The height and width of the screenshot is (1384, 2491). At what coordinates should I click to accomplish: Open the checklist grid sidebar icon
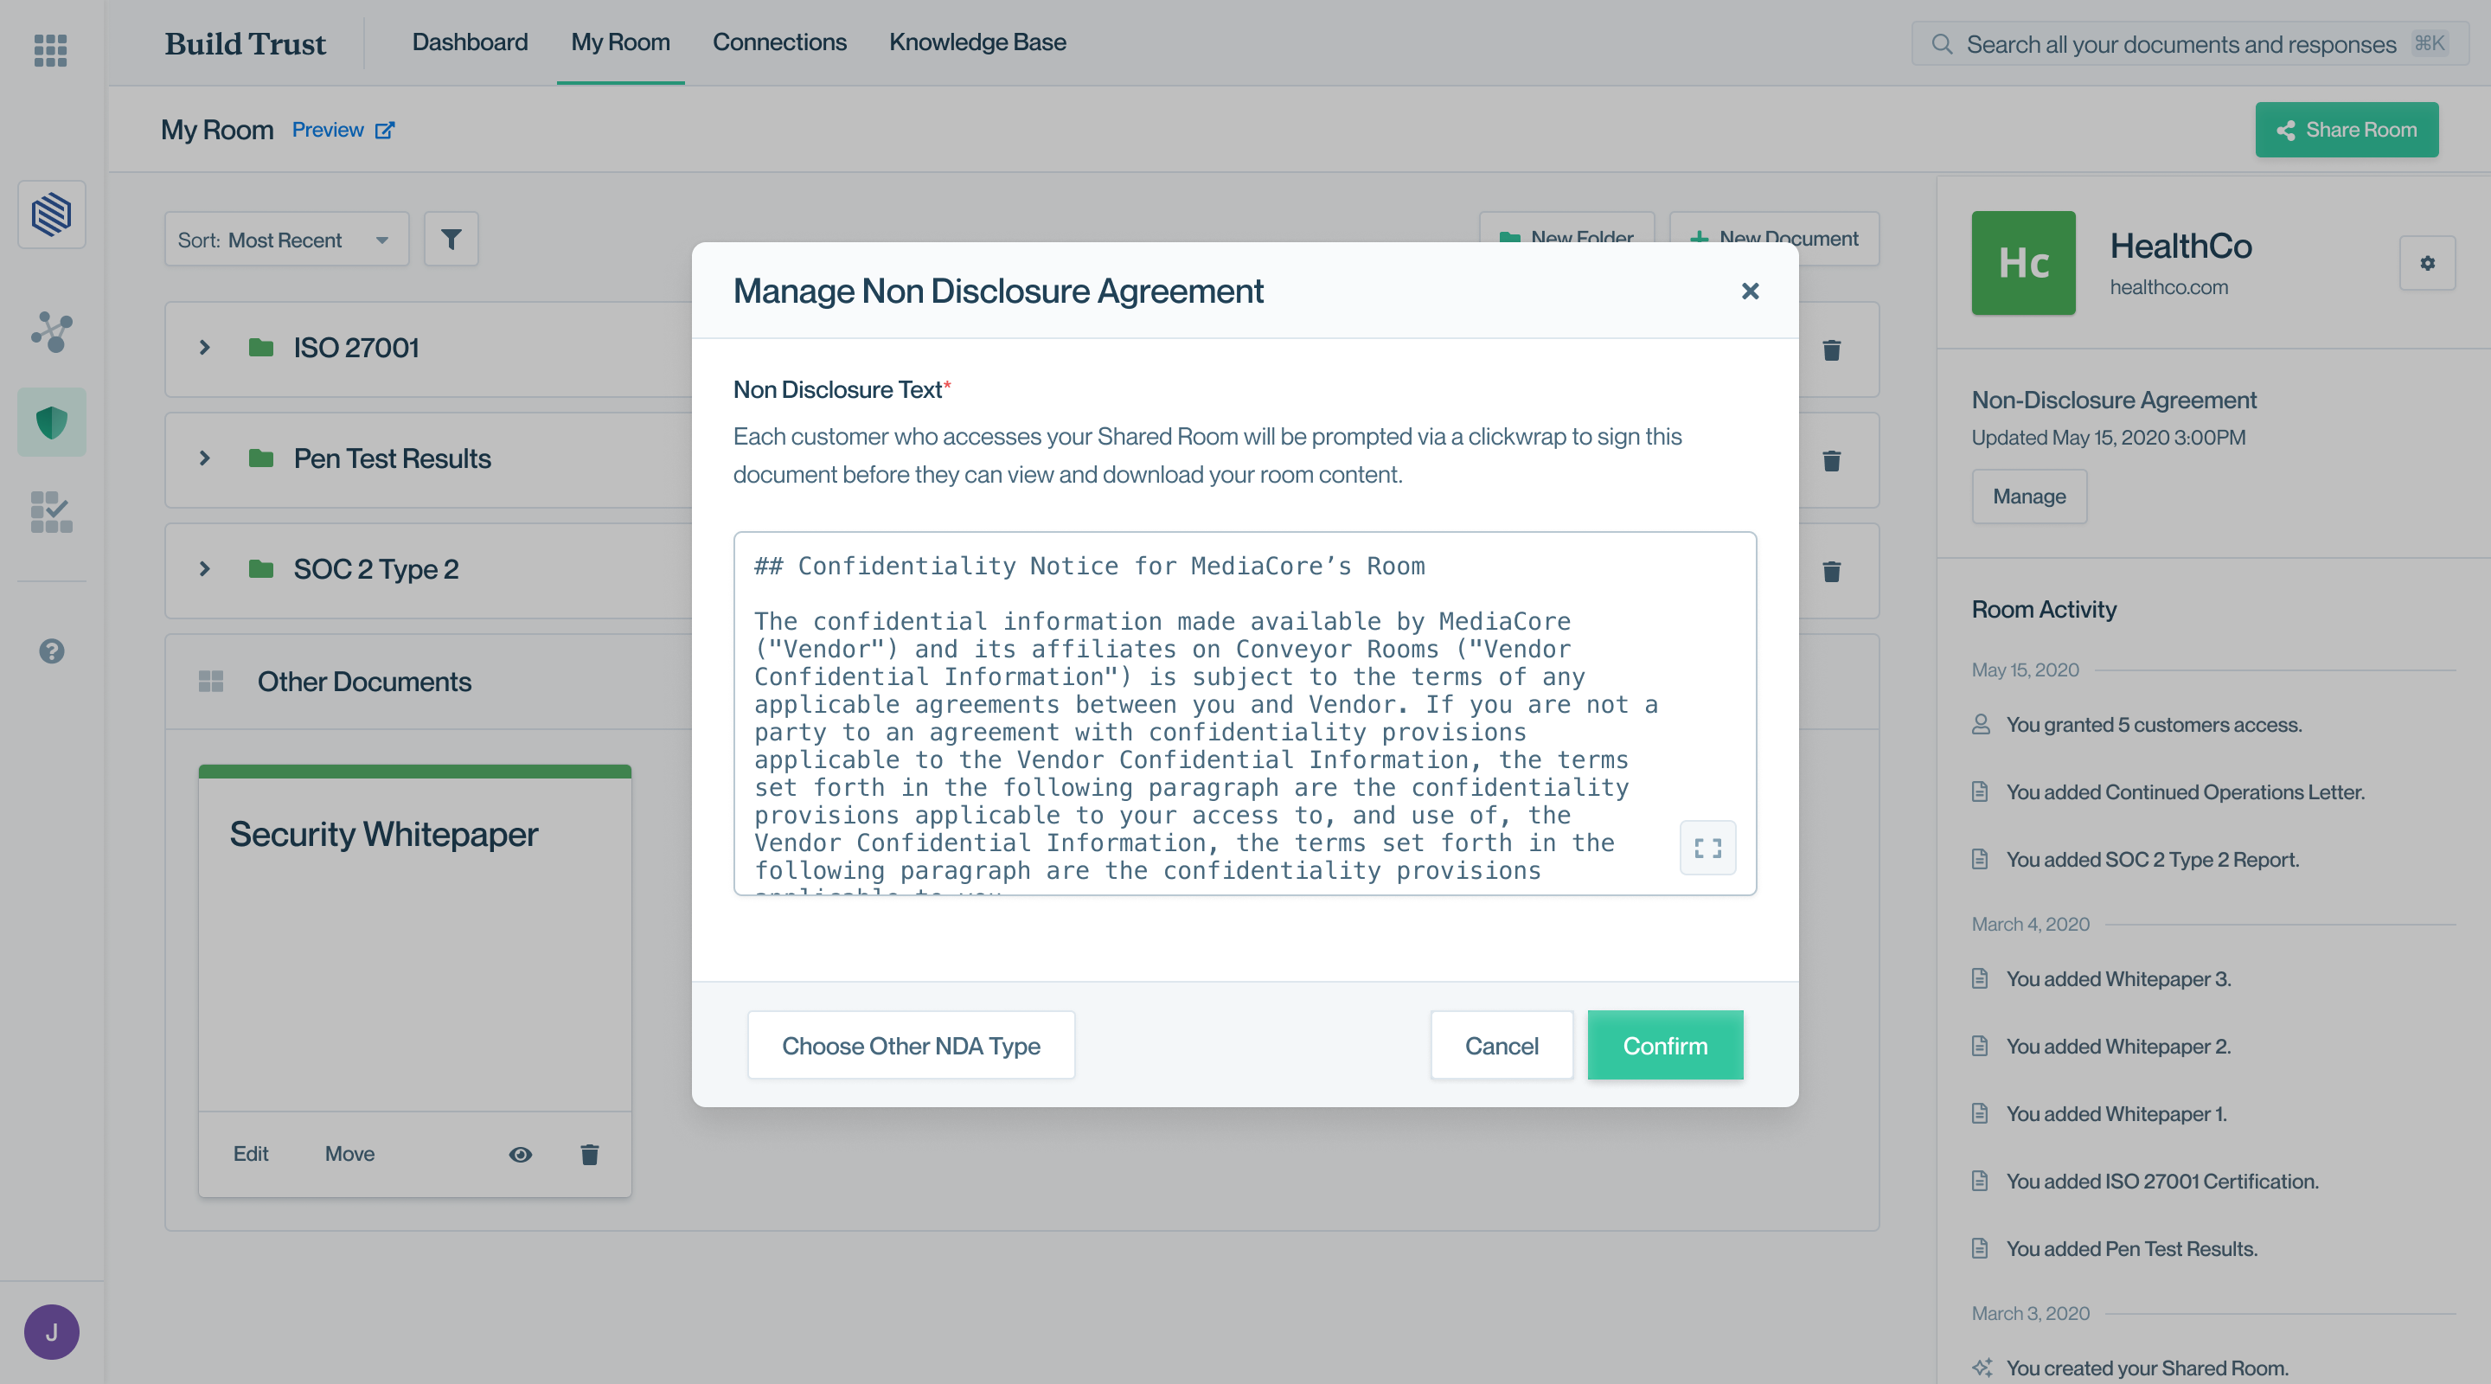(x=51, y=511)
